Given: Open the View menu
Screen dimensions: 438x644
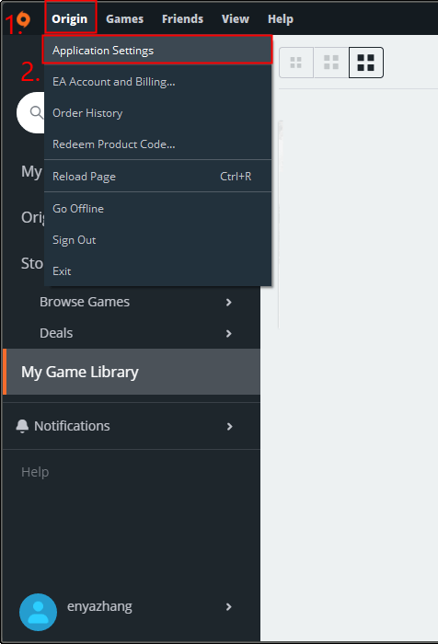Looking at the screenshot, I should 236,19.
